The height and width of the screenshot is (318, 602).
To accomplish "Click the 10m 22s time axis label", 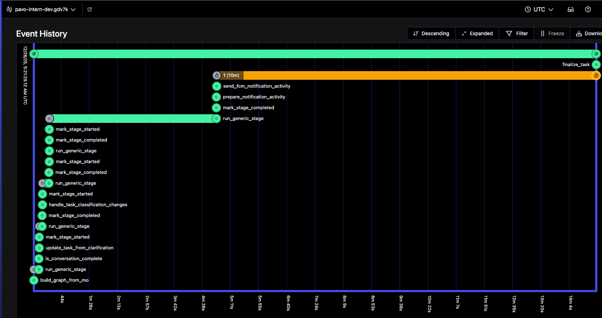I will click(430, 304).
